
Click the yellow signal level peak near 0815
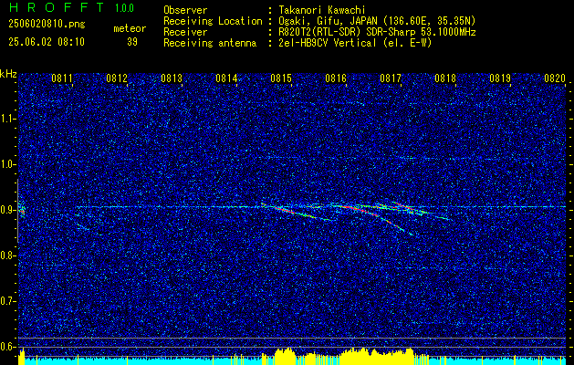coord(285,354)
